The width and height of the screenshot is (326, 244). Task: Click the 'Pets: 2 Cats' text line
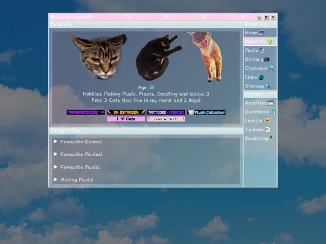(146, 101)
